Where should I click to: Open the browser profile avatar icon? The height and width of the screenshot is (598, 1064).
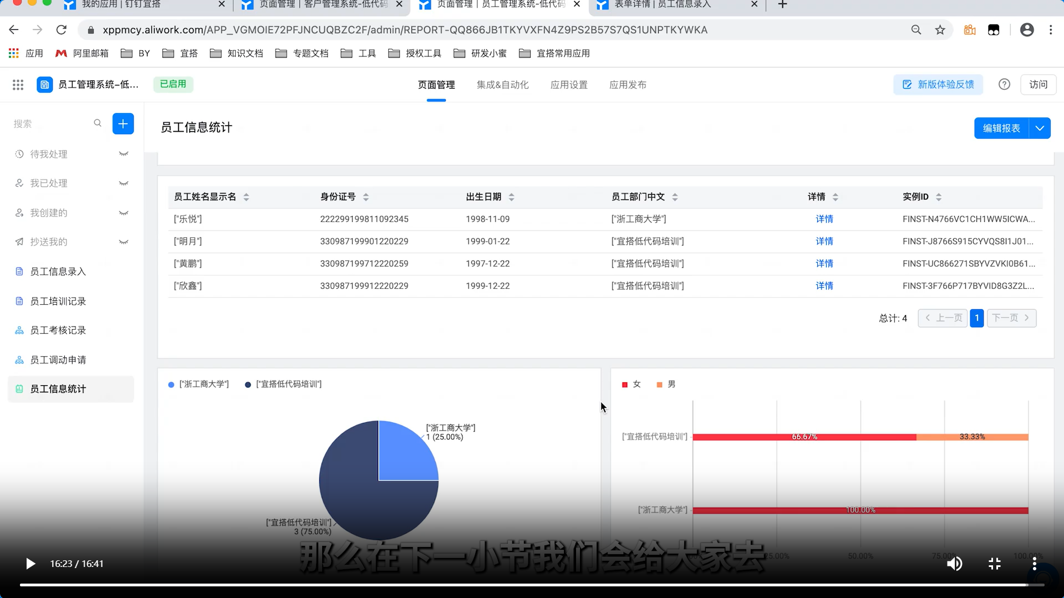1027,30
